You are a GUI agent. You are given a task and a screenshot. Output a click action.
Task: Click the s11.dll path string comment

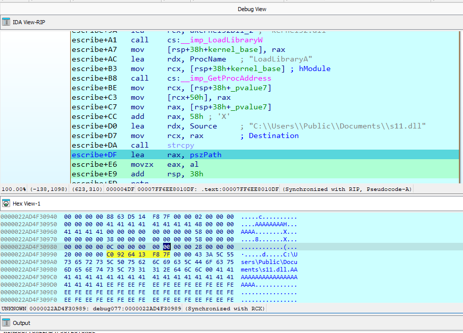coord(337,126)
